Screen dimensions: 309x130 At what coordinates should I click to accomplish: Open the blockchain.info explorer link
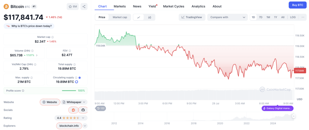coord(69,126)
